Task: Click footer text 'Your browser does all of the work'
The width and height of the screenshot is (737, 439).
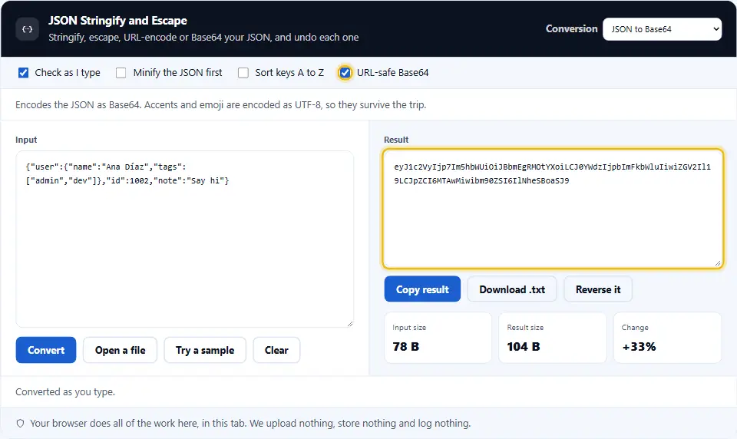Action: pyautogui.click(x=250, y=424)
